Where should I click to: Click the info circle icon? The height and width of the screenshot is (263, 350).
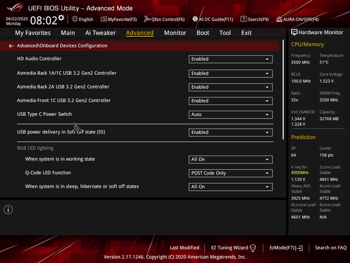8,210
